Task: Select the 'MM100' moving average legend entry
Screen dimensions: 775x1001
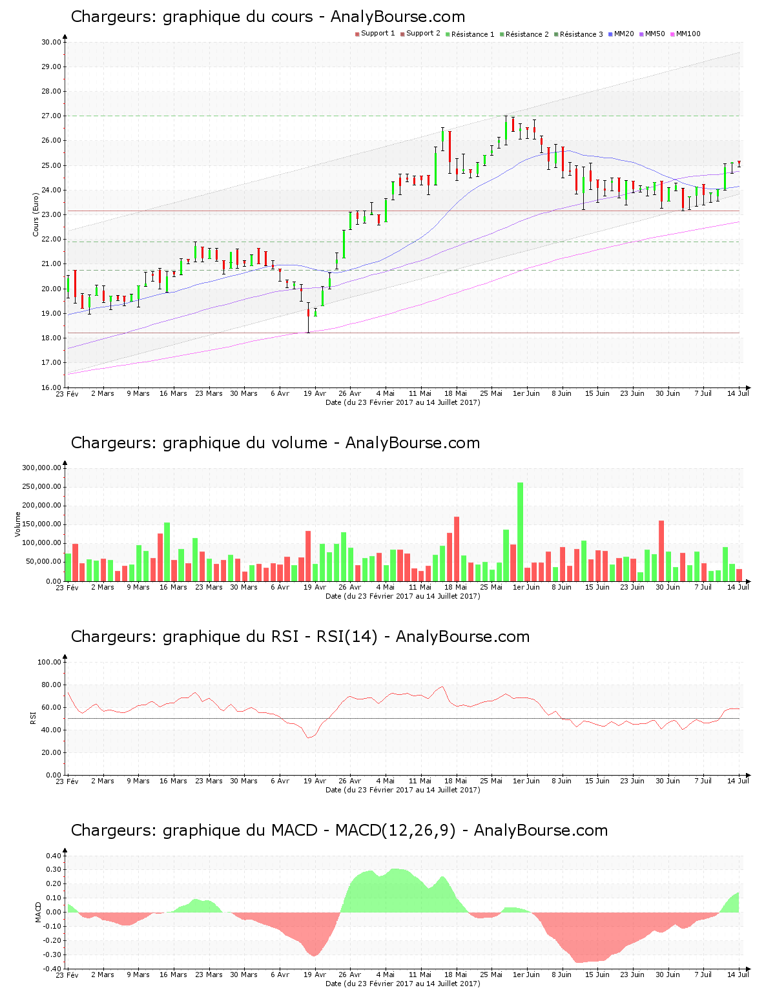Action: tap(685, 34)
